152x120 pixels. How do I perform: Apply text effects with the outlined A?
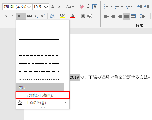point(52,16)
